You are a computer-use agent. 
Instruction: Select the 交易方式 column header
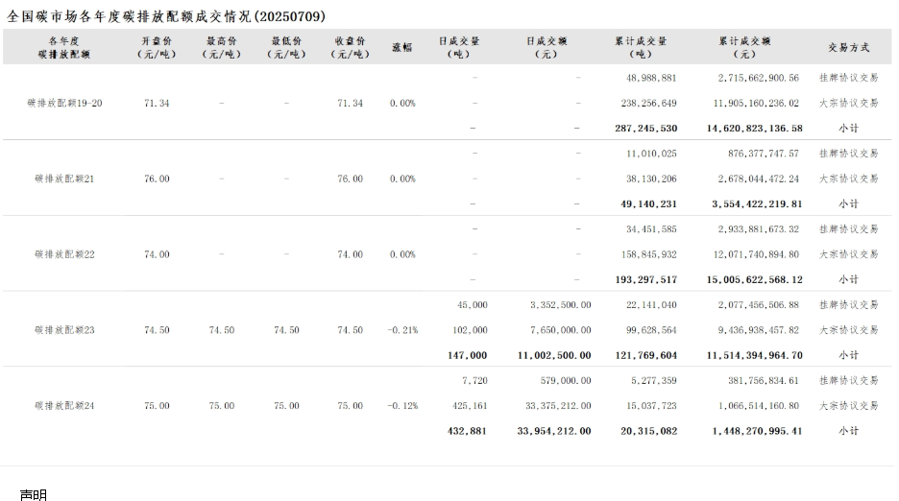tap(848, 47)
